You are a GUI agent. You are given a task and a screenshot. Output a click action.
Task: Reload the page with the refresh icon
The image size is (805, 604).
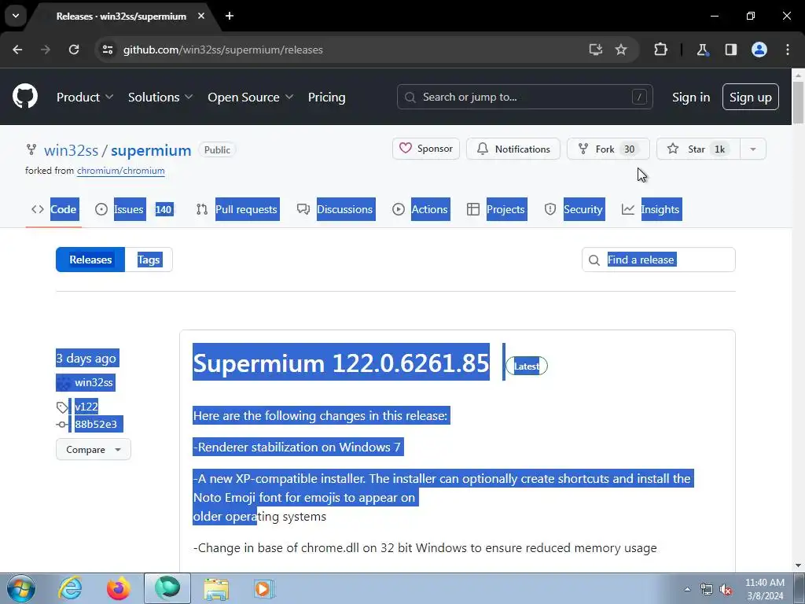[x=74, y=50]
